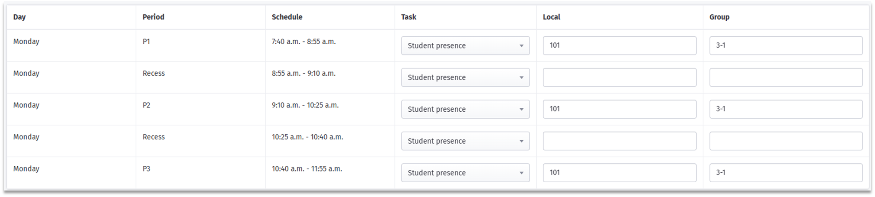Screen dimensions: 875x197
Task: Select the Group field for P2
Action: click(x=786, y=109)
